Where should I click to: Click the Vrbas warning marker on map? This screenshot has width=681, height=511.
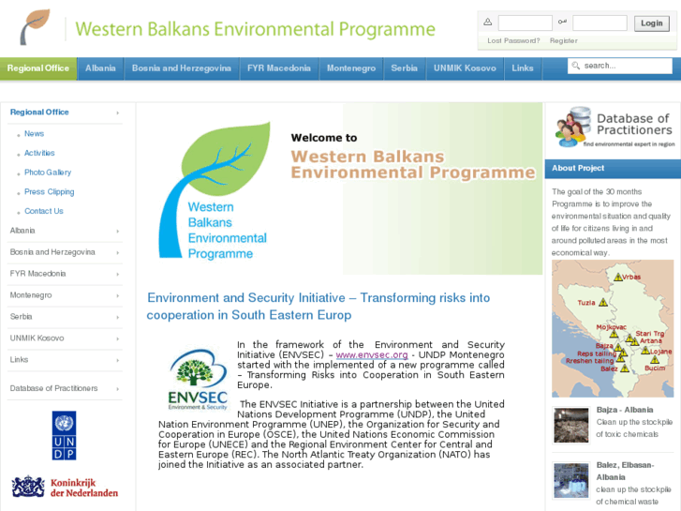618,277
